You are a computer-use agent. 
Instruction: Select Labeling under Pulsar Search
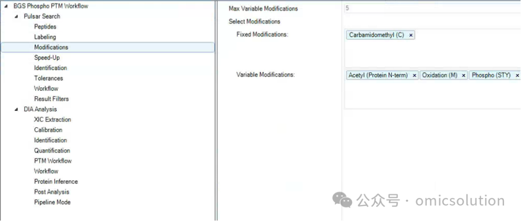(x=45, y=37)
